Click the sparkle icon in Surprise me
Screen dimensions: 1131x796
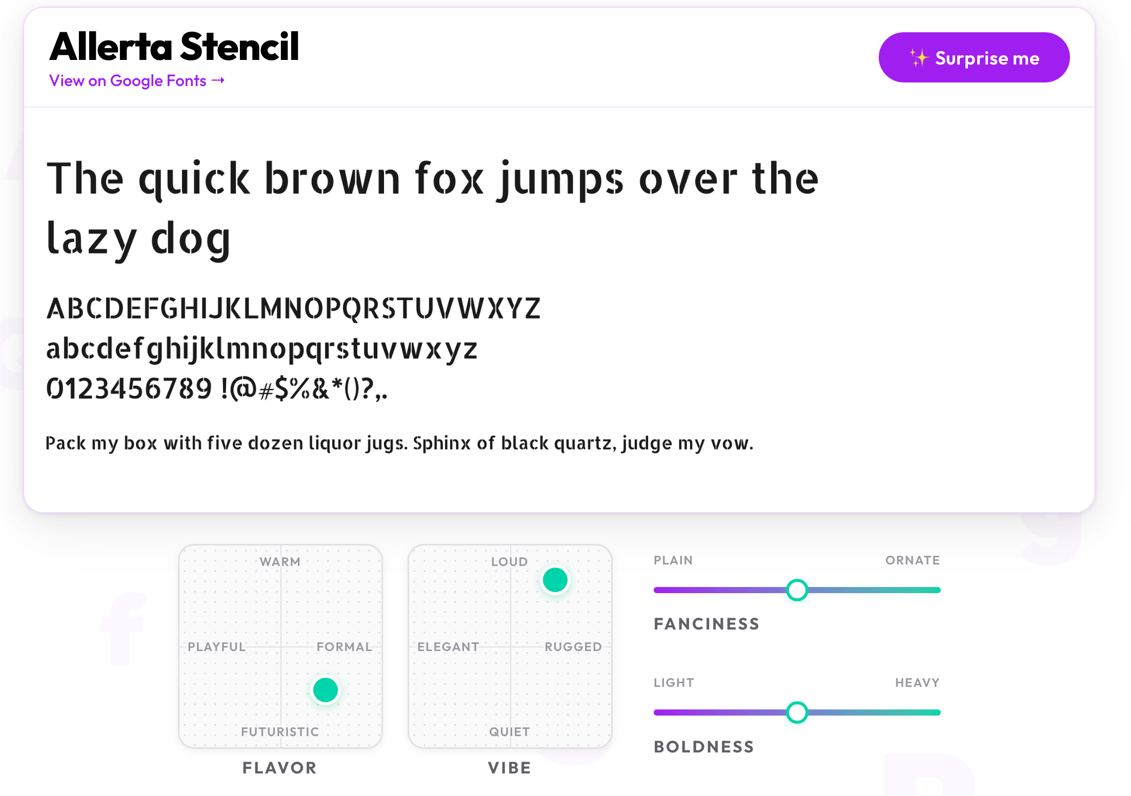[x=918, y=58]
